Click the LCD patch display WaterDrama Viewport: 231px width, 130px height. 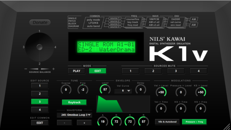[x=106, y=47]
